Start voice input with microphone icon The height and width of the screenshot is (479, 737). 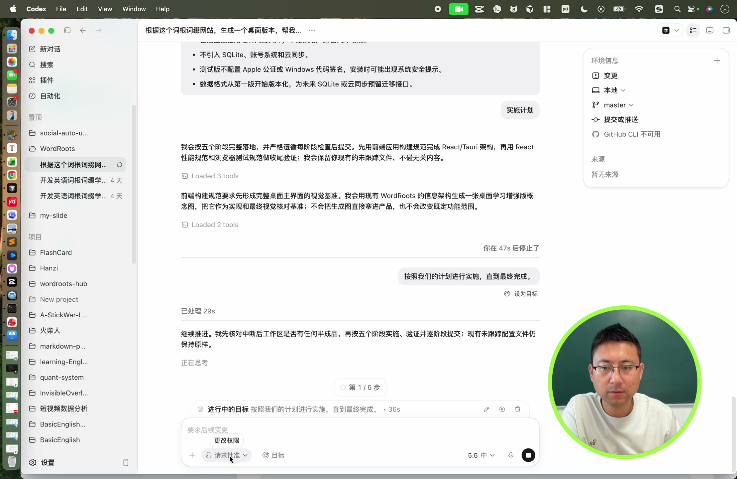tap(511, 455)
